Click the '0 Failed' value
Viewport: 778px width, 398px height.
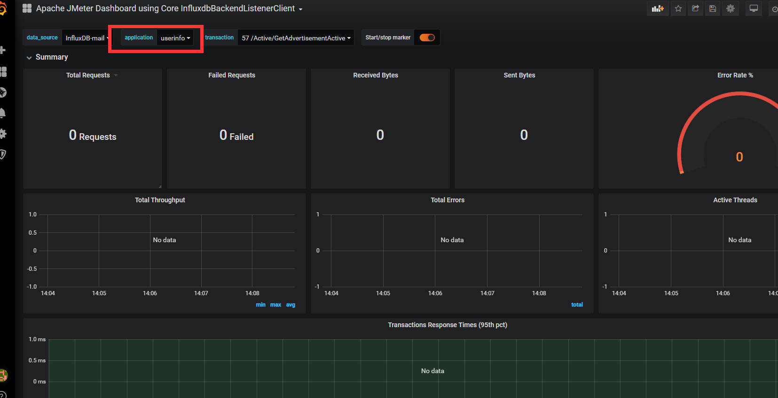pos(236,136)
